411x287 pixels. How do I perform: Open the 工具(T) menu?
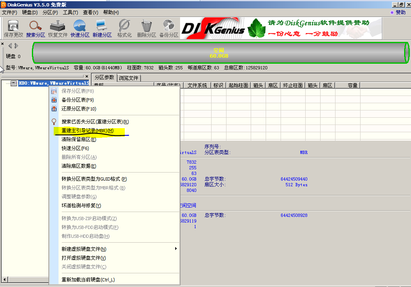[x=70, y=12]
